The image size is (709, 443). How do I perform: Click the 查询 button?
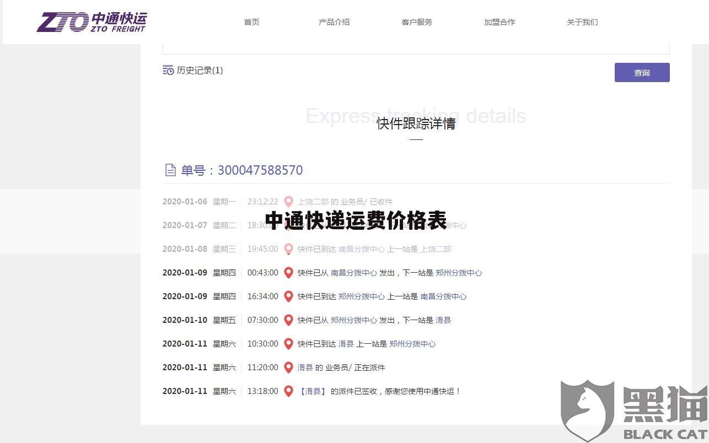coord(642,72)
